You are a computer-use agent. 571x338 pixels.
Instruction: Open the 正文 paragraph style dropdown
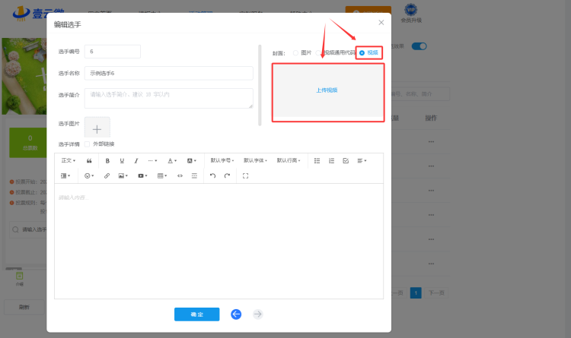coord(69,161)
